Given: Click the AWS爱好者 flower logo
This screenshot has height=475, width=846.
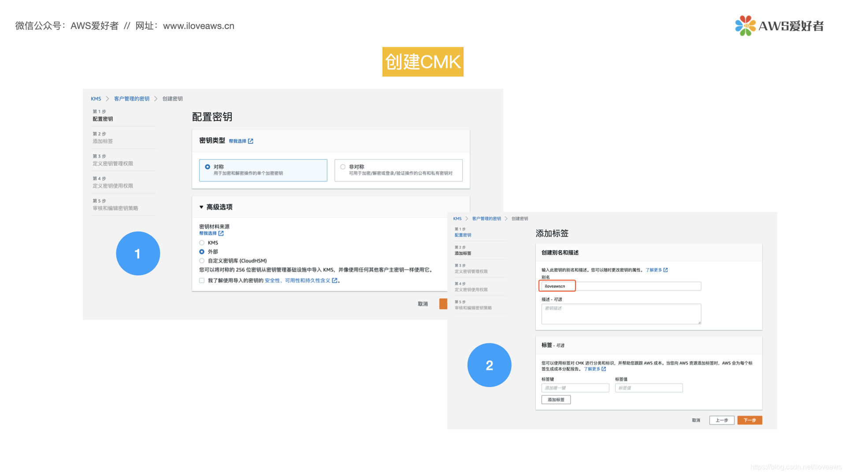Looking at the screenshot, I should coord(745,26).
